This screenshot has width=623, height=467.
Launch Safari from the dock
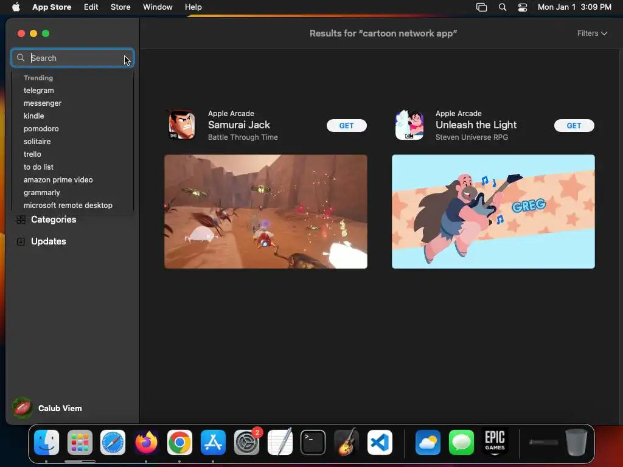point(113,443)
